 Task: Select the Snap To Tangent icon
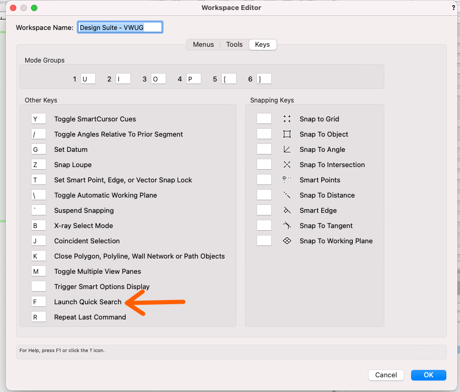coord(287,225)
